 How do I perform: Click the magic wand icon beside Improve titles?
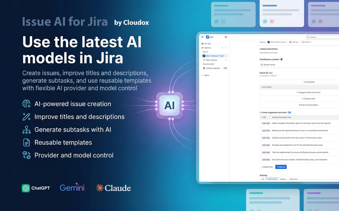(x=27, y=117)
